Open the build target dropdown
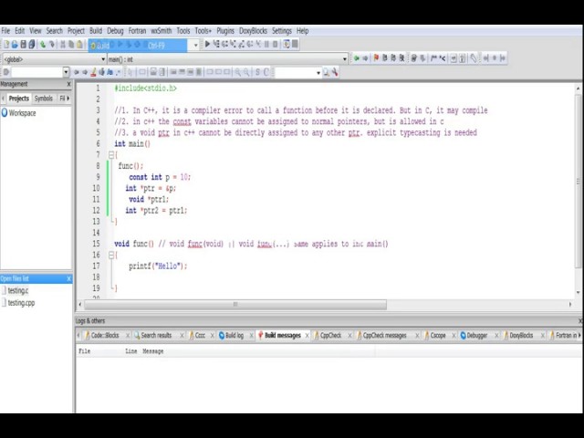 point(195,46)
